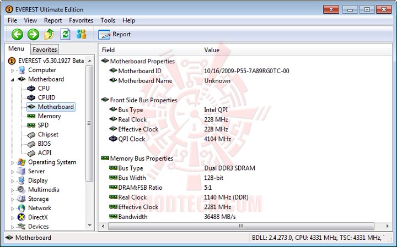397x247 pixels.
Task: Click the CPUID chip icon
Action: [x=31, y=97]
